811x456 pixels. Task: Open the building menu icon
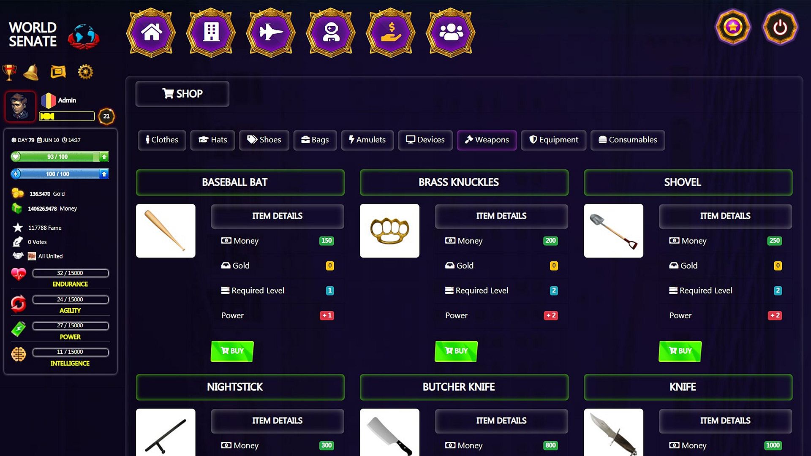(211, 33)
